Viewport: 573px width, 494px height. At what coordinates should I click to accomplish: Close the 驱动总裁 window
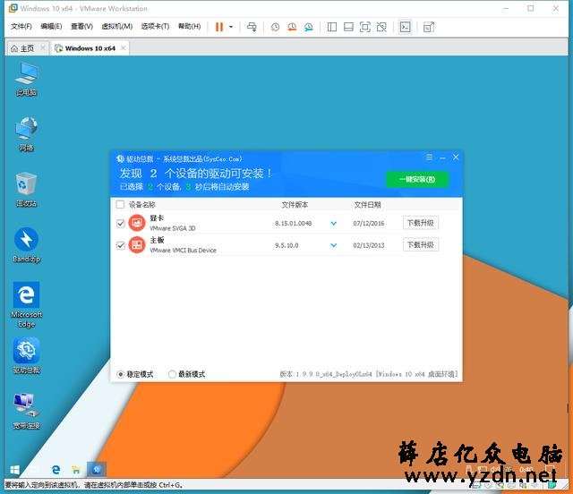(456, 158)
